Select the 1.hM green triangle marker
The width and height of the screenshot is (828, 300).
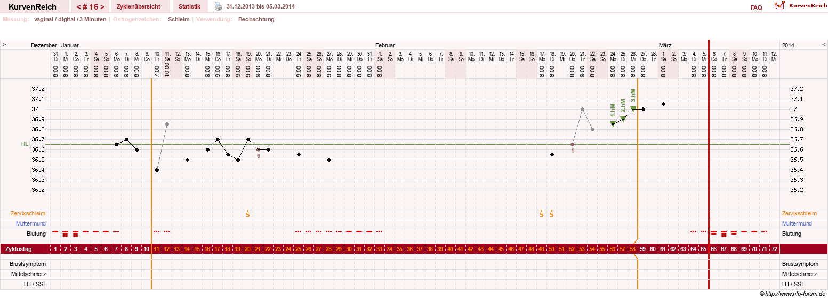coord(613,124)
